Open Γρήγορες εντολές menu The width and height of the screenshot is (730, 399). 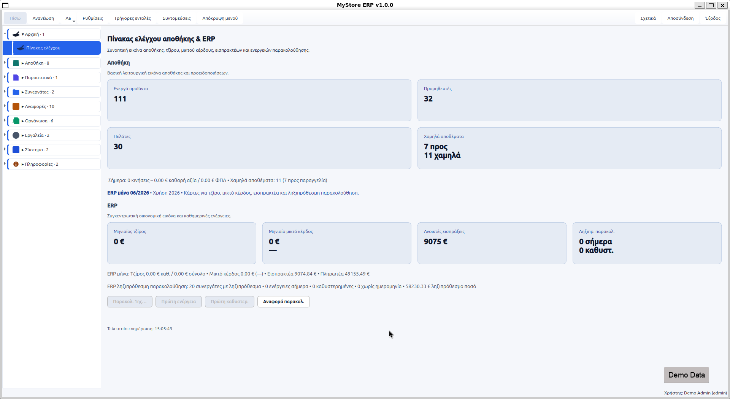133,18
